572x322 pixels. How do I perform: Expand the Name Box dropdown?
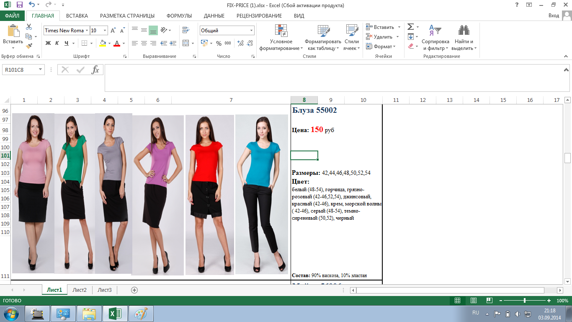pos(41,70)
